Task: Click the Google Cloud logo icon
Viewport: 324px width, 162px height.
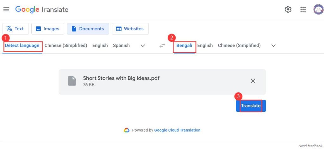Action: click(127, 130)
